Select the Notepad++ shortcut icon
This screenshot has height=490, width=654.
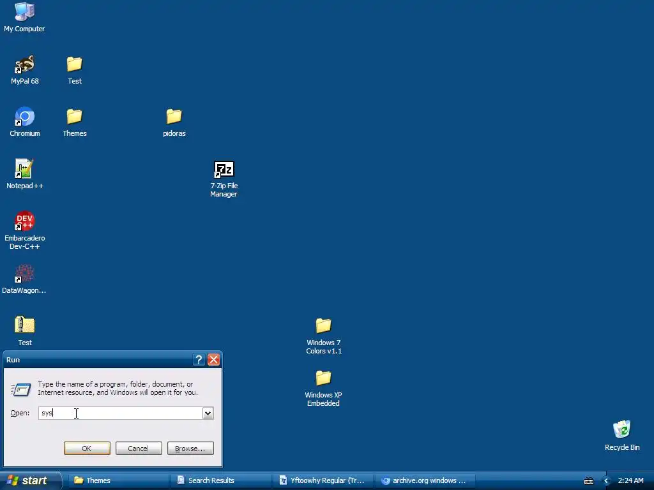pos(25,168)
